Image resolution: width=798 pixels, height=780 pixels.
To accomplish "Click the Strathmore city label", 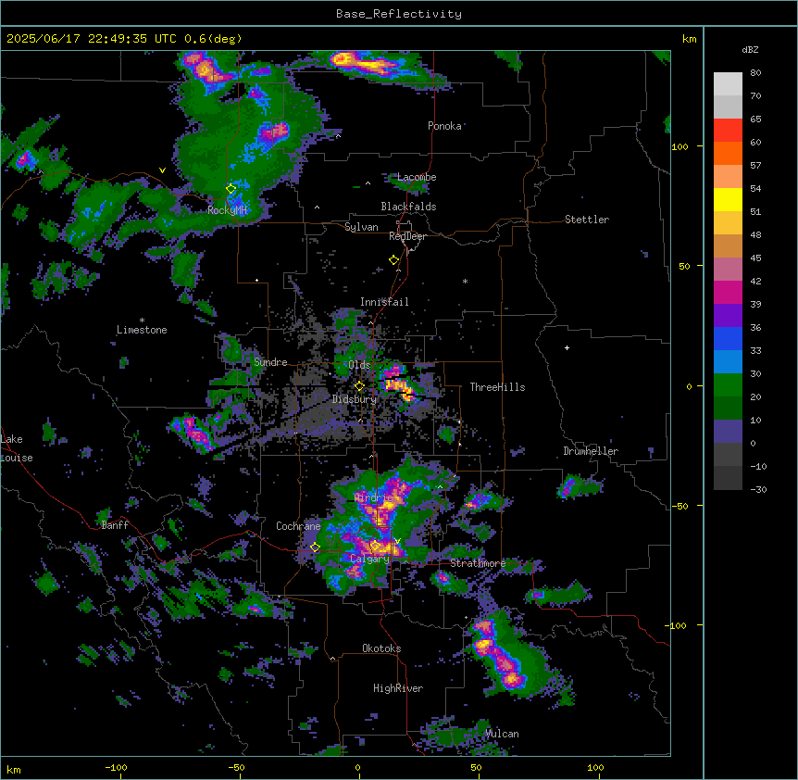I will click(x=478, y=563).
